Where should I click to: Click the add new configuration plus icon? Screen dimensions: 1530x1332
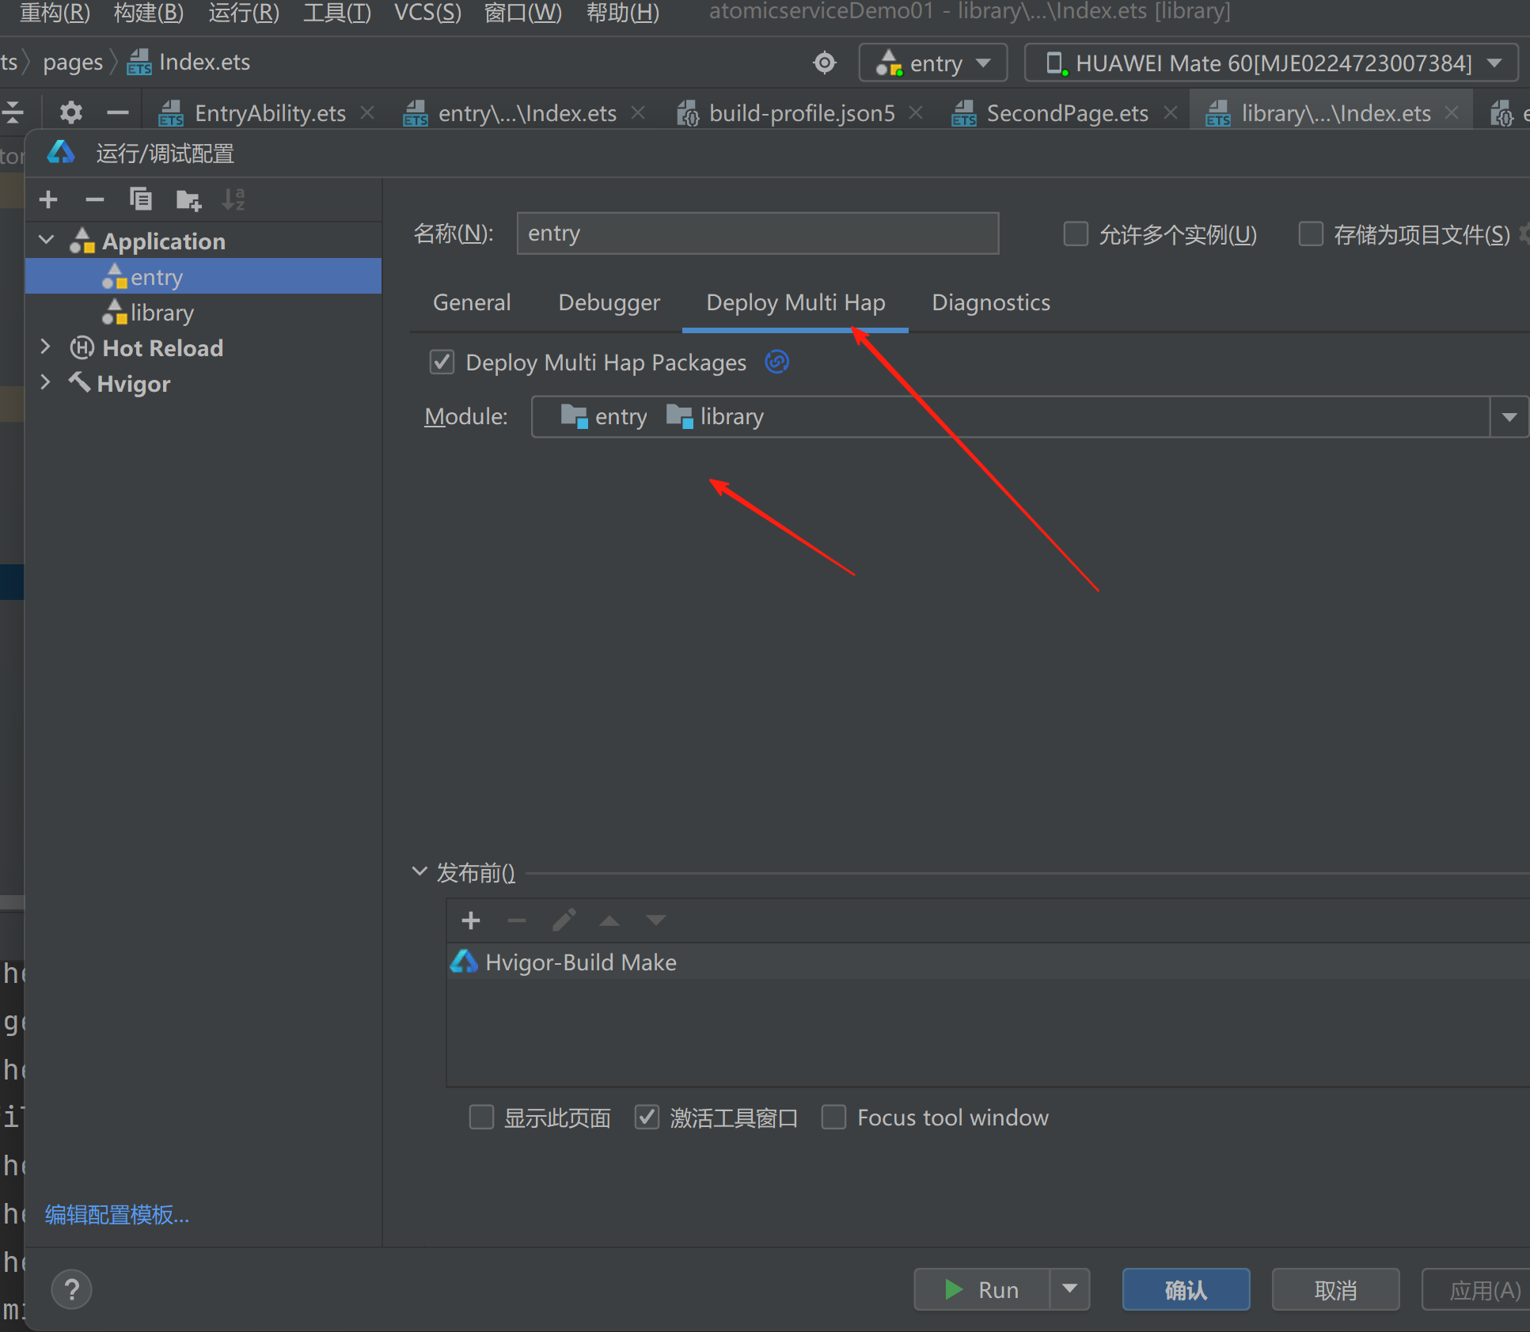[48, 199]
